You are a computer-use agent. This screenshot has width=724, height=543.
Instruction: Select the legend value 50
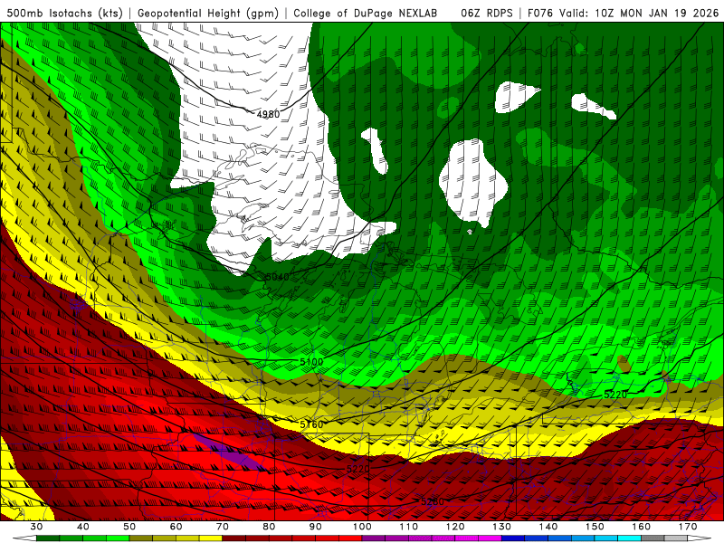point(129,527)
